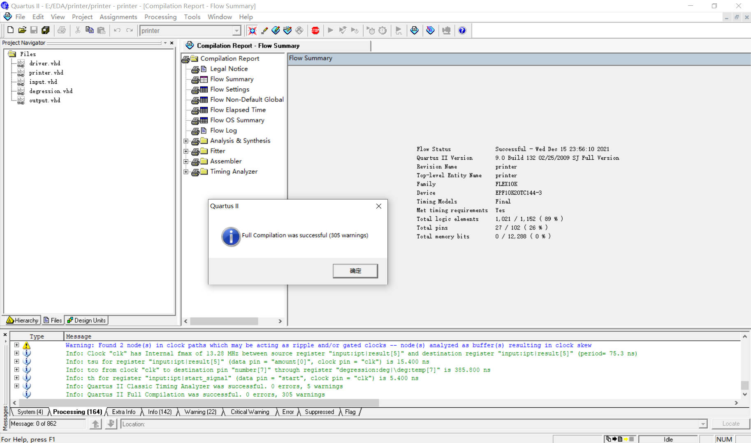
Task: Click the Start Compilation play icon
Action: 330,30
